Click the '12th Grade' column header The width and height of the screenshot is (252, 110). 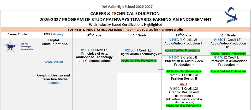click(228, 35)
